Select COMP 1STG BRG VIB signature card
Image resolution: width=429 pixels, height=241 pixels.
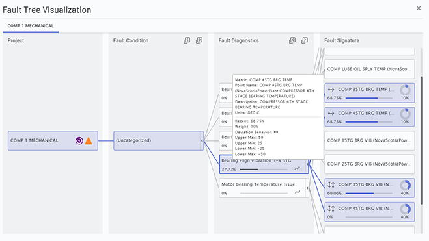[370, 140]
